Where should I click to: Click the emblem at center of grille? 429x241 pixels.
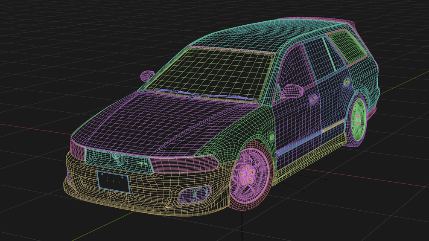coord(115,157)
